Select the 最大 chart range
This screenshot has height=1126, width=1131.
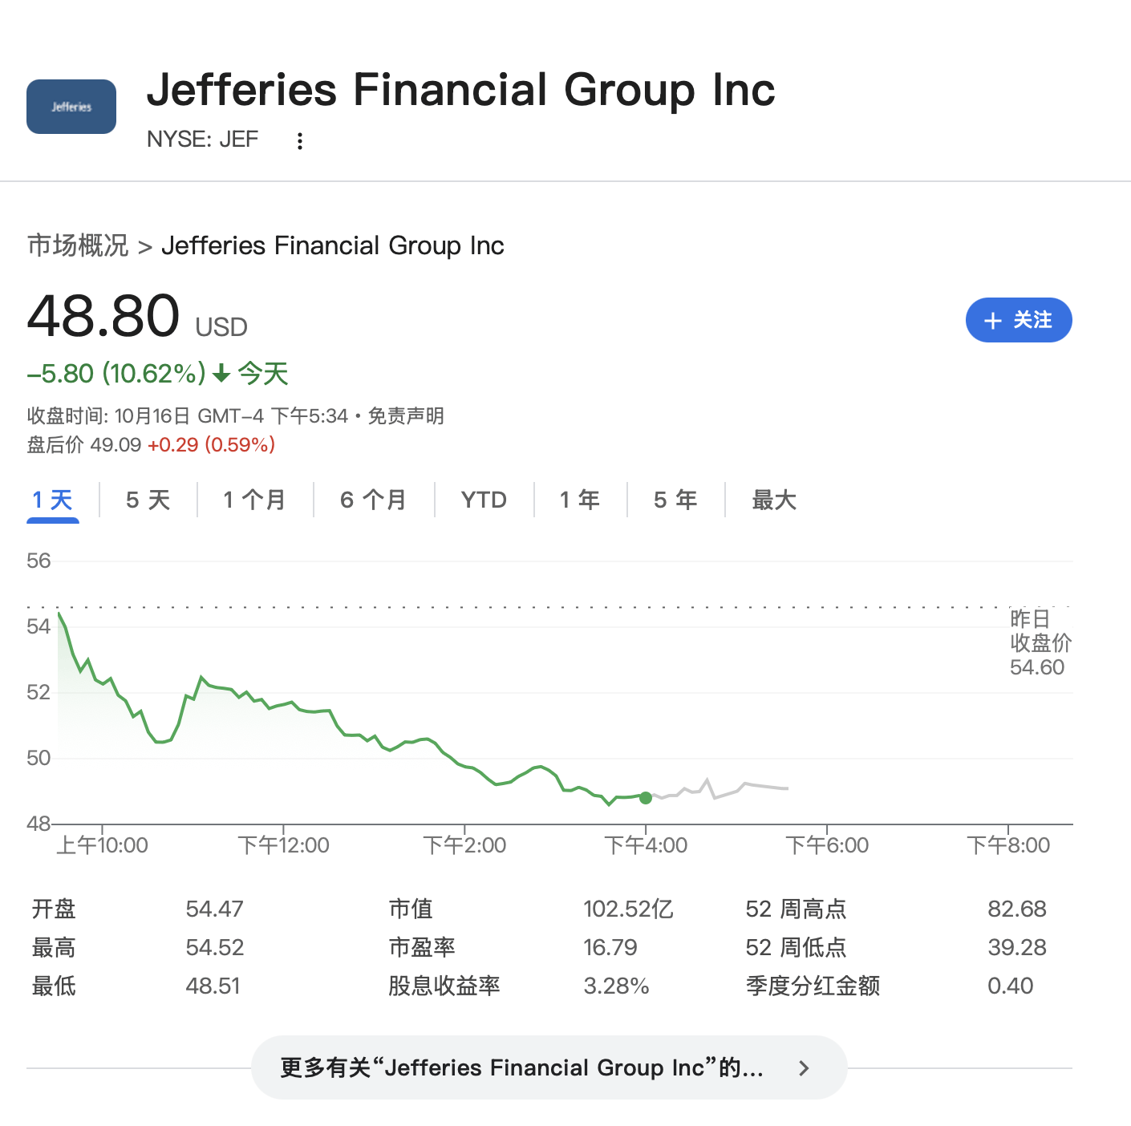pyautogui.click(x=774, y=500)
